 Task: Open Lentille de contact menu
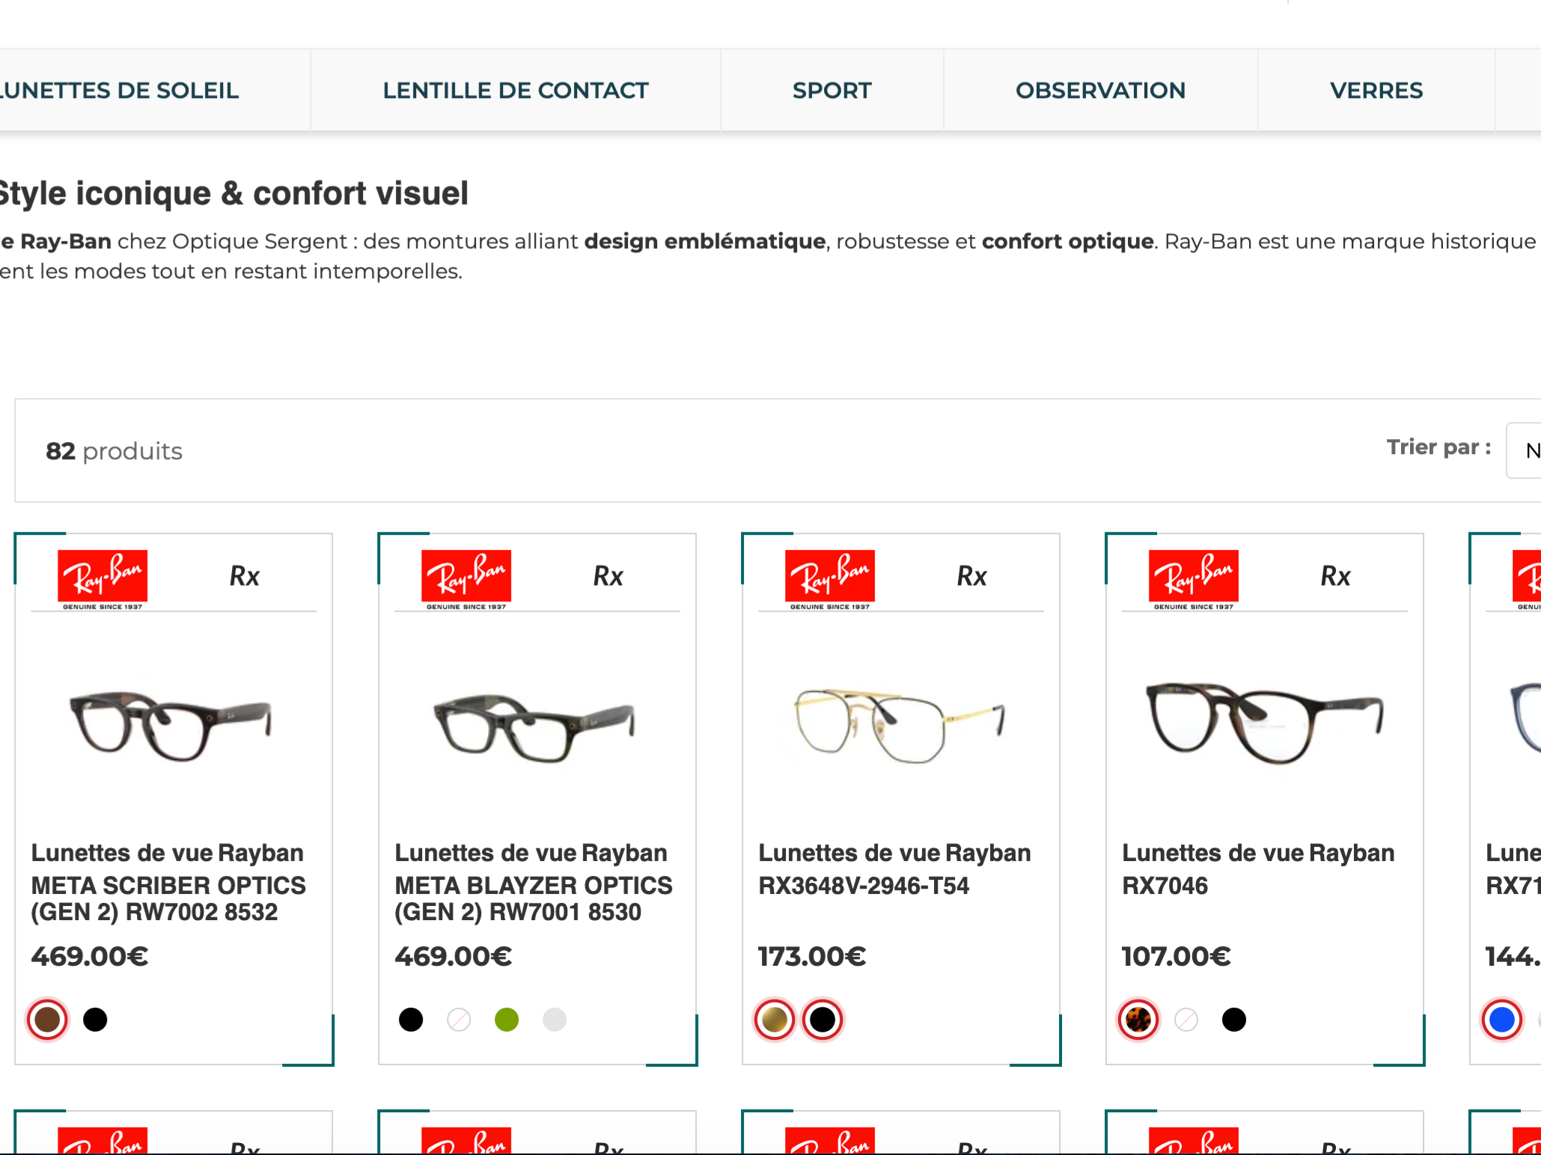coord(516,91)
